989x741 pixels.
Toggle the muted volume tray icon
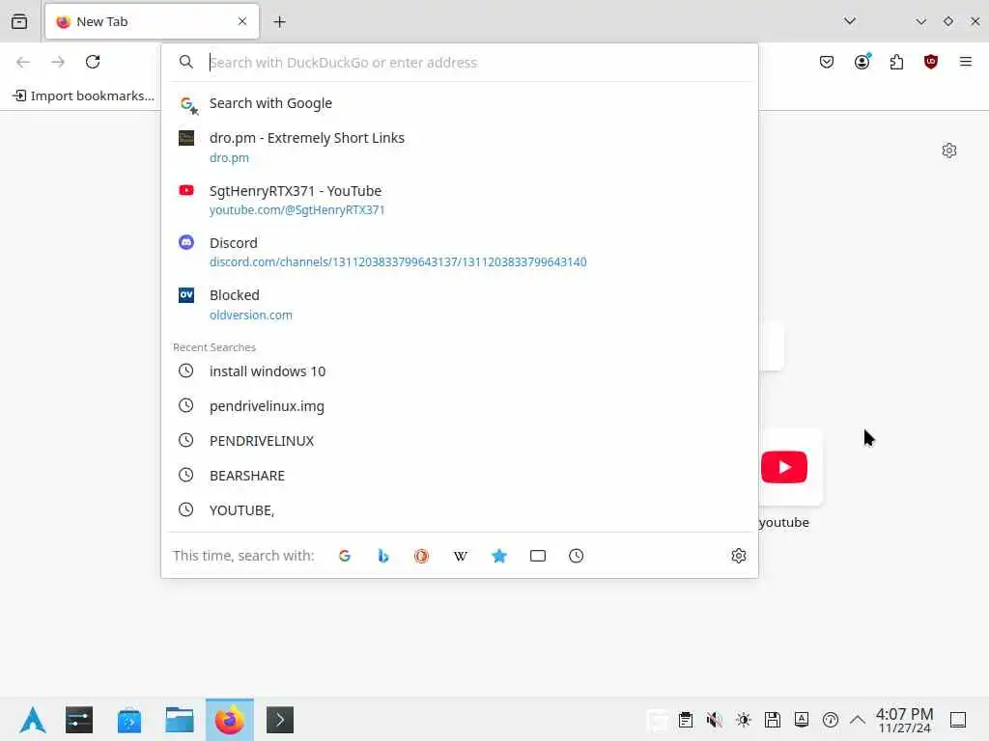[714, 720]
